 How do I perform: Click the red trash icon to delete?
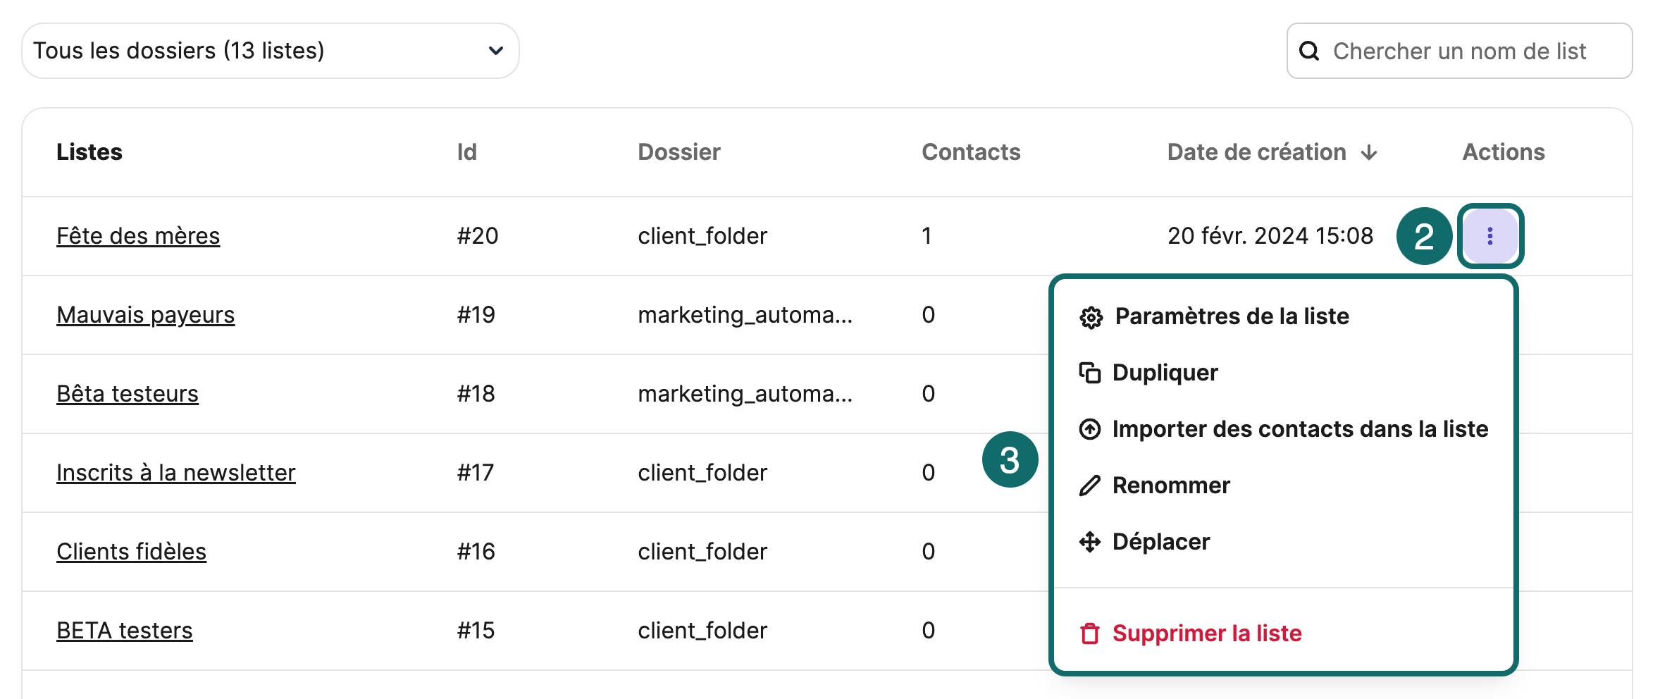tap(1089, 633)
